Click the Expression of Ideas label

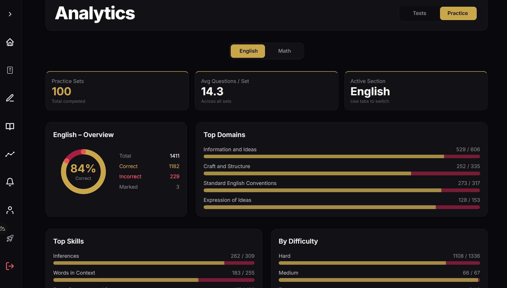point(227,200)
